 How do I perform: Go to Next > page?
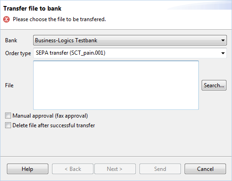point(115,169)
